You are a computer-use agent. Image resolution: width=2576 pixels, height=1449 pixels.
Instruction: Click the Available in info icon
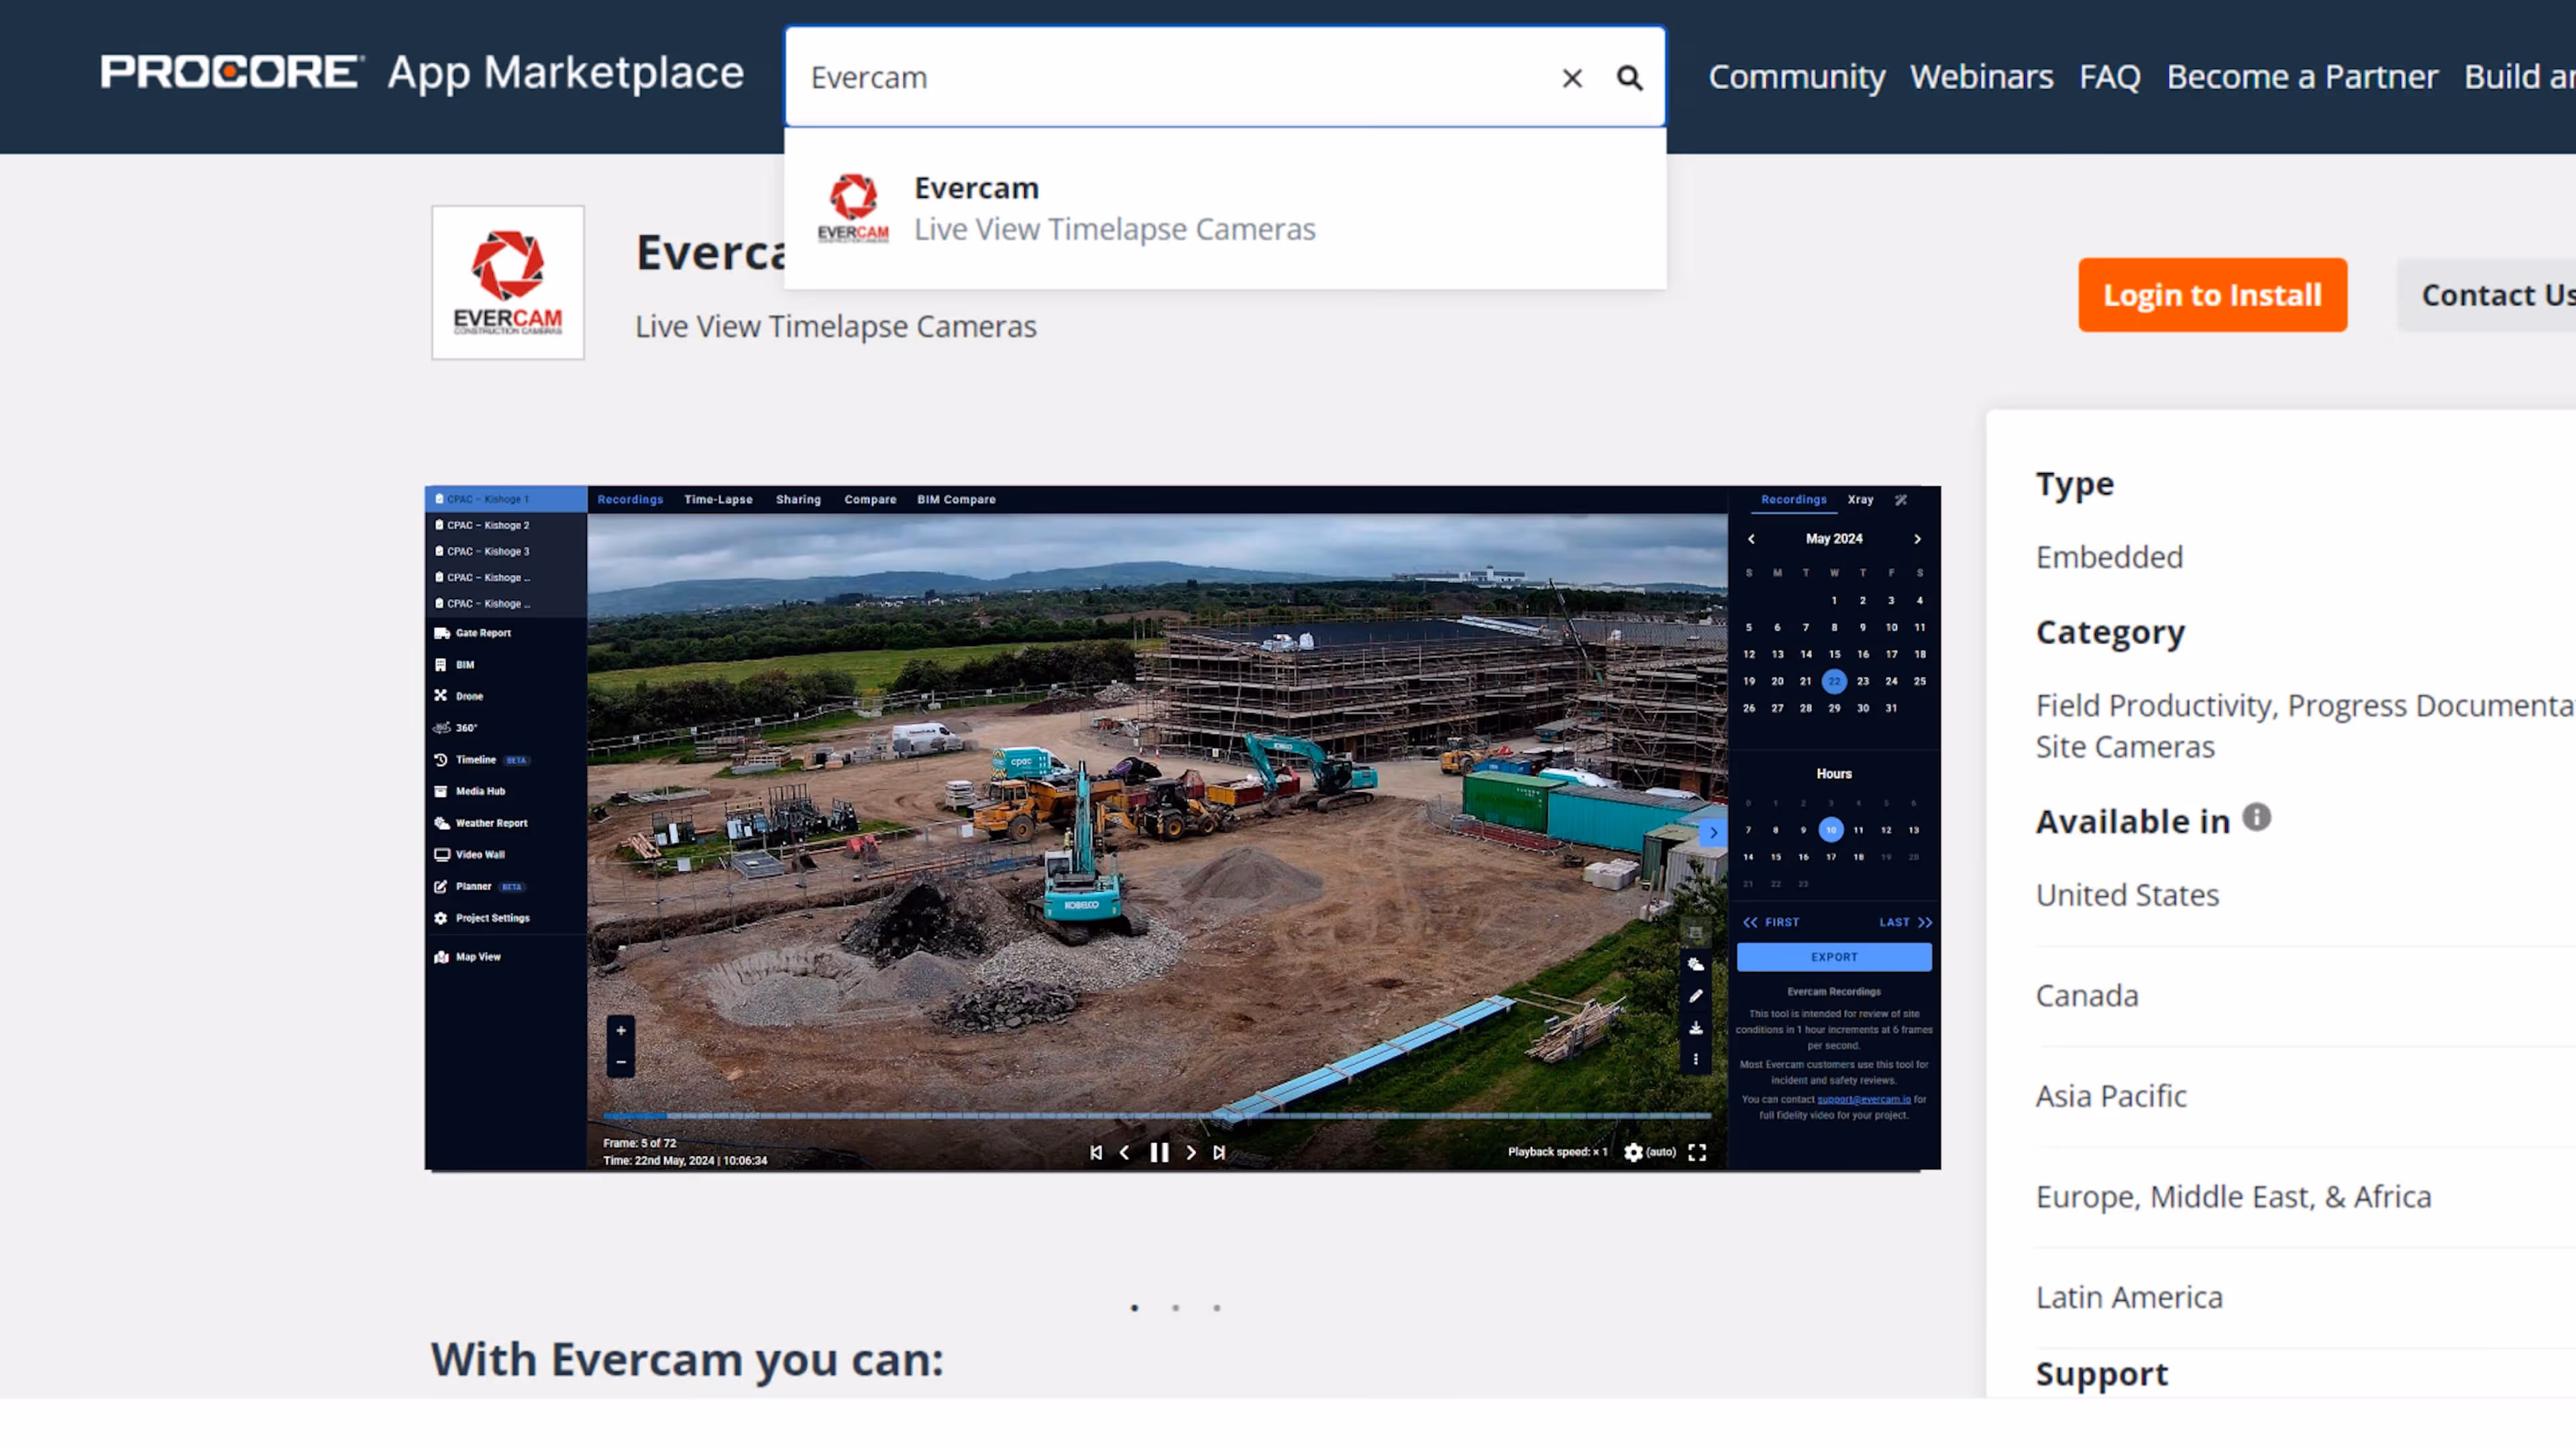click(2256, 818)
